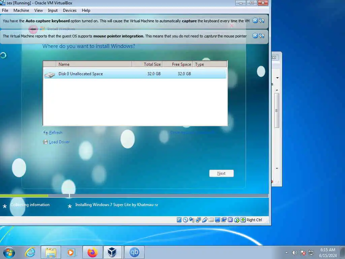Click the Name column header
Screen dimensions: 345x259
point(94,64)
